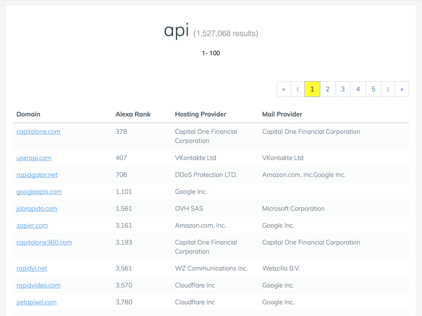Go to page 3 of results

(x=343, y=89)
